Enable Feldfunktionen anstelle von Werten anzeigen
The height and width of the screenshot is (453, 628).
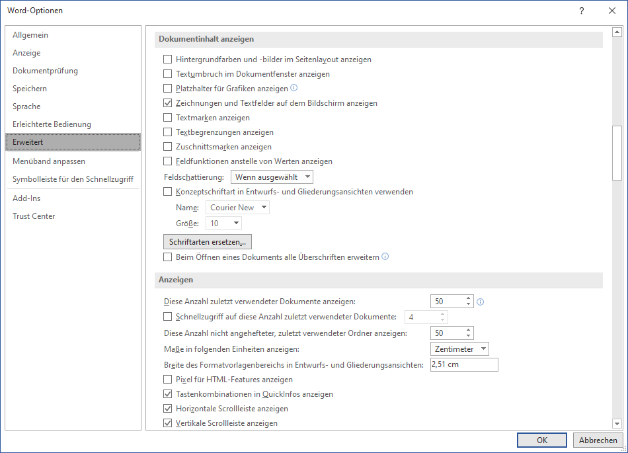[167, 161]
